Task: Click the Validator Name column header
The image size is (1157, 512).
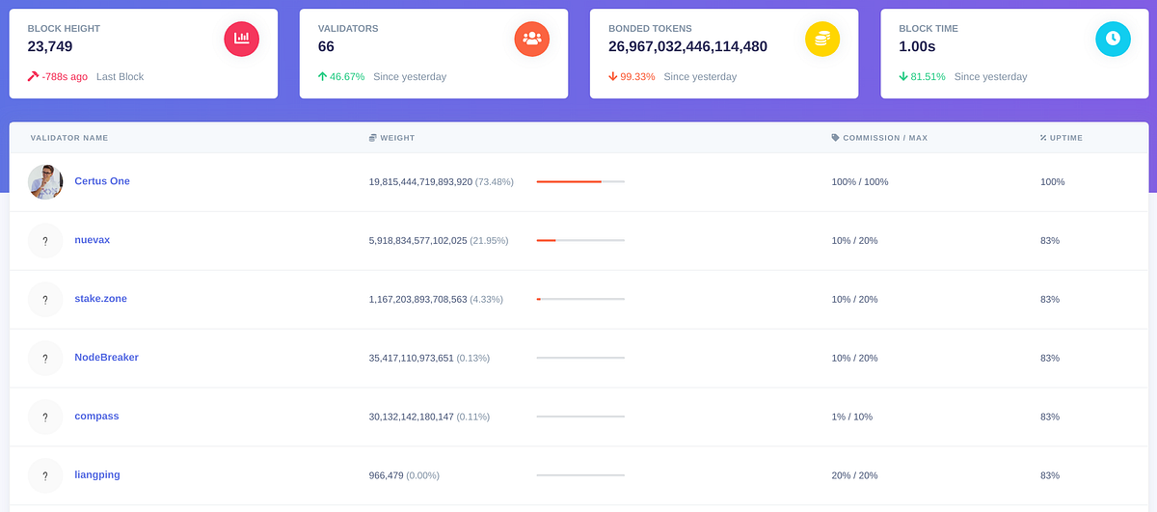Action: coord(69,138)
